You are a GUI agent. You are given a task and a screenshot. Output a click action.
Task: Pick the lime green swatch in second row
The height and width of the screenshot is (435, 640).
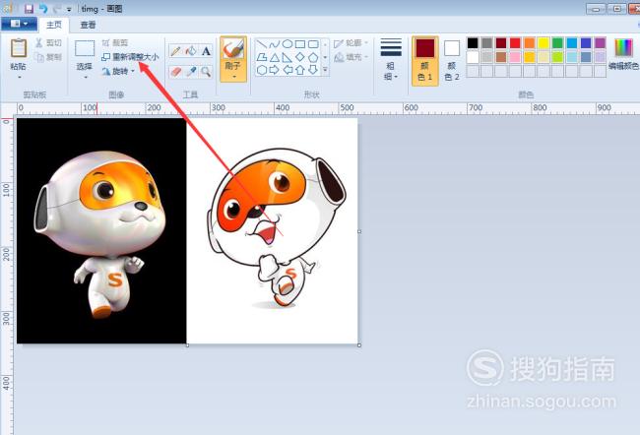557,57
